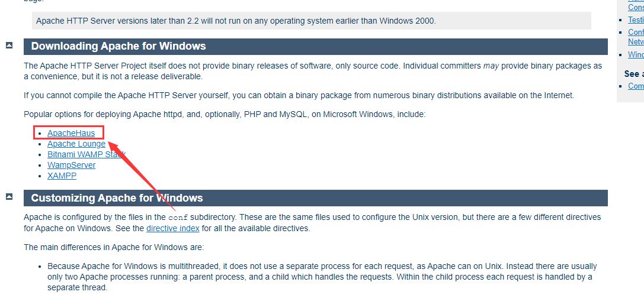Open the Apache Lounge link
The height and width of the screenshot is (295, 644).
point(76,144)
